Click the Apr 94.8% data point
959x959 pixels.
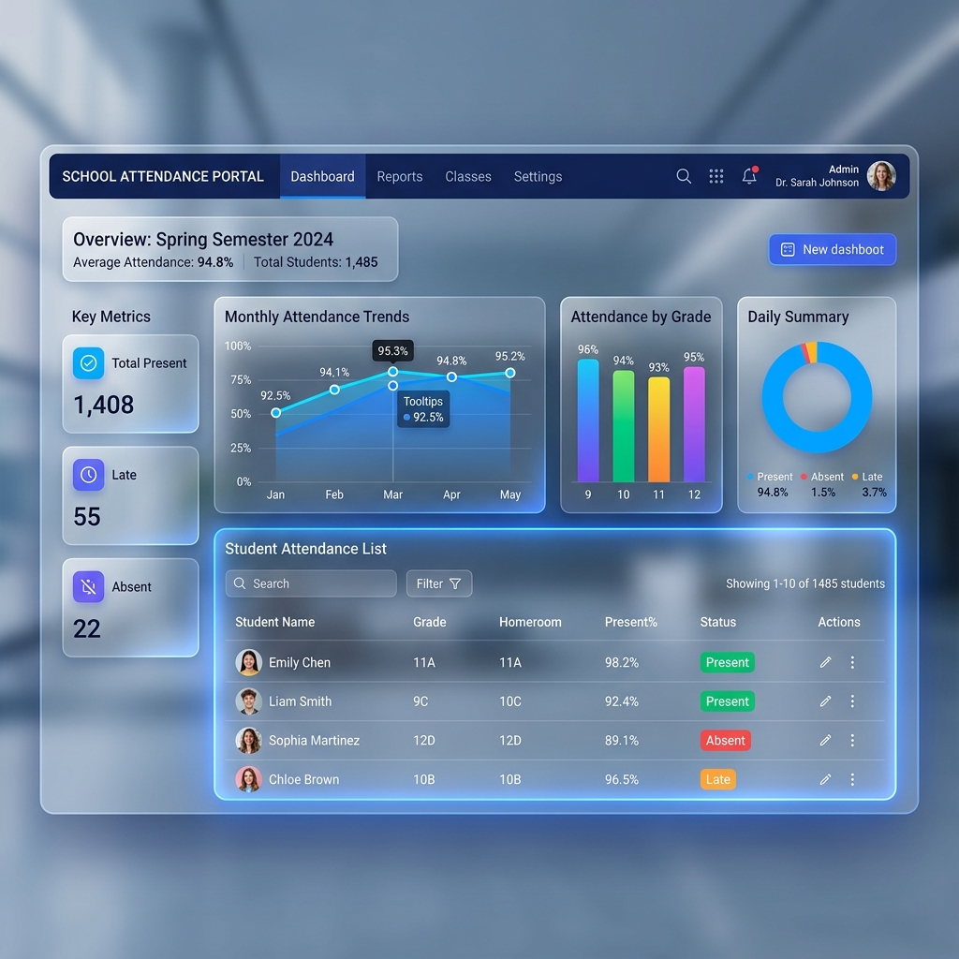[451, 377]
